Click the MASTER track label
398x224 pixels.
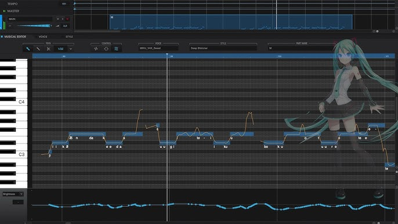coord(13,11)
